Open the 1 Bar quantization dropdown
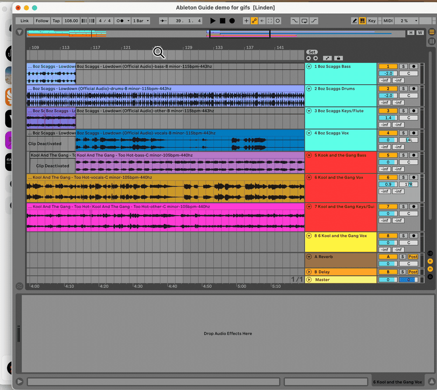The width and height of the screenshot is (437, 390). 141,21
